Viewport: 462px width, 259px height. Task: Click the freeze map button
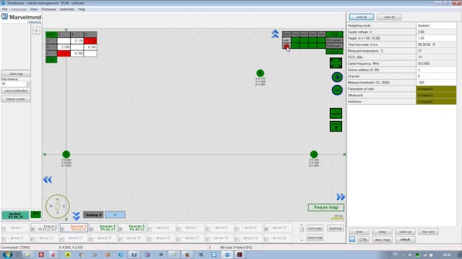click(326, 207)
